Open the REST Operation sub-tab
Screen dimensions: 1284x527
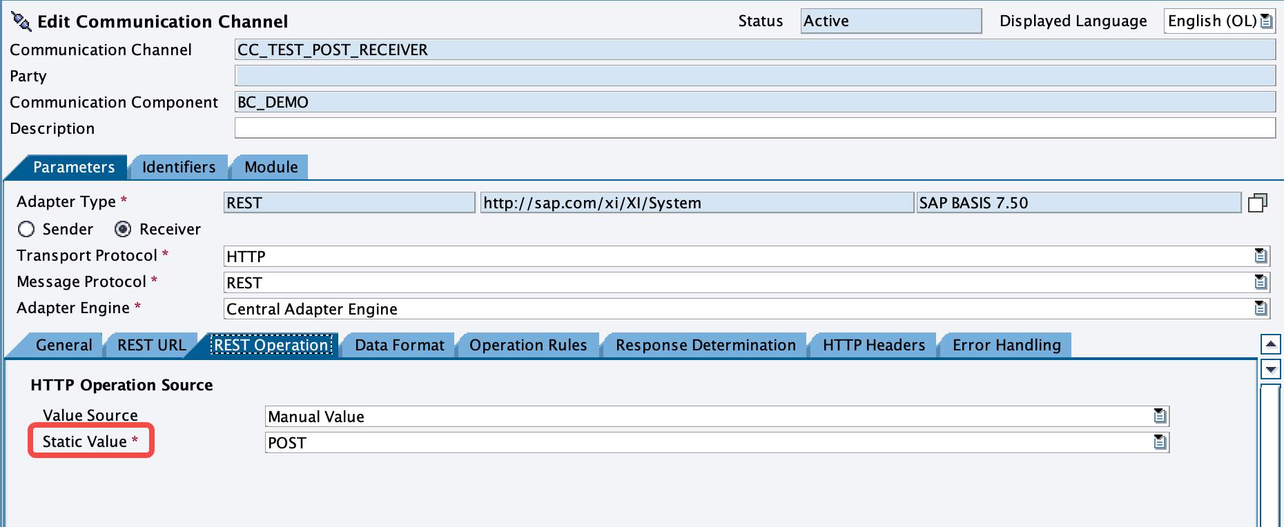(271, 345)
